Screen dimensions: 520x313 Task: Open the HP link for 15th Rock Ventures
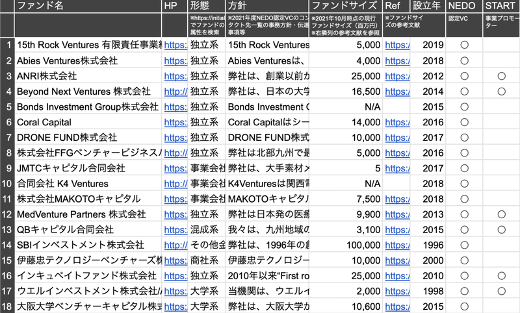(175, 45)
